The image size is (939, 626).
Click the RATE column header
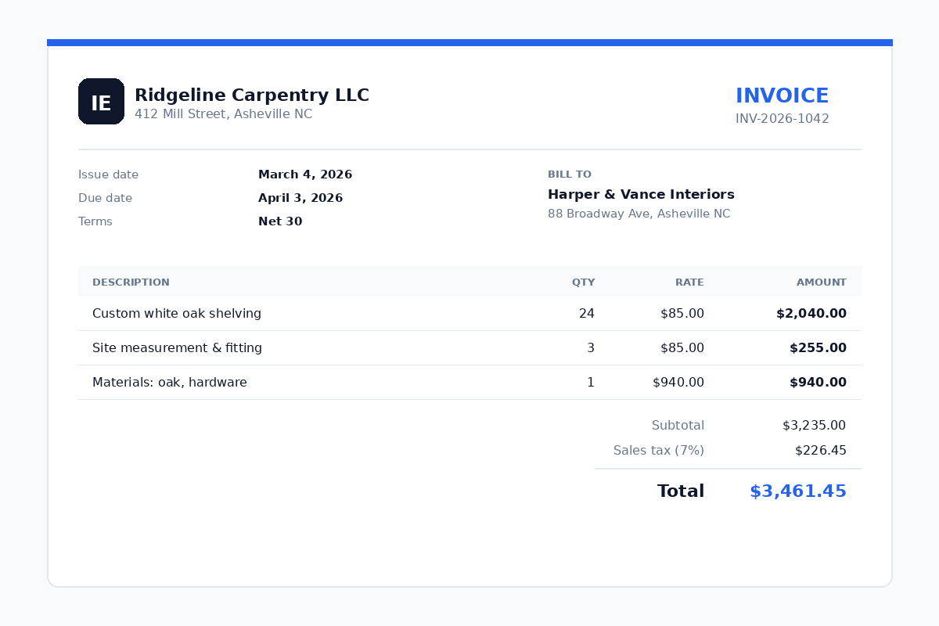tap(689, 282)
